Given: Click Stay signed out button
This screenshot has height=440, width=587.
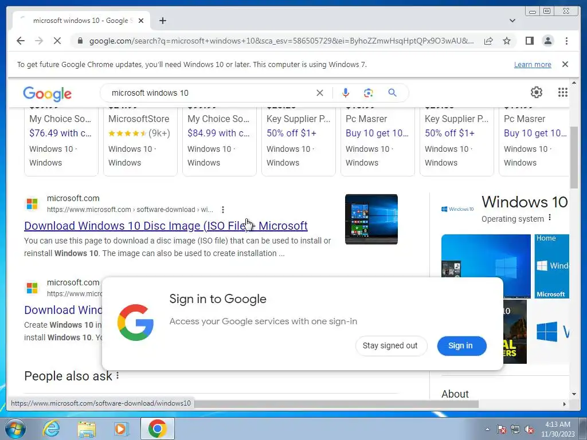Looking at the screenshot, I should tap(390, 345).
